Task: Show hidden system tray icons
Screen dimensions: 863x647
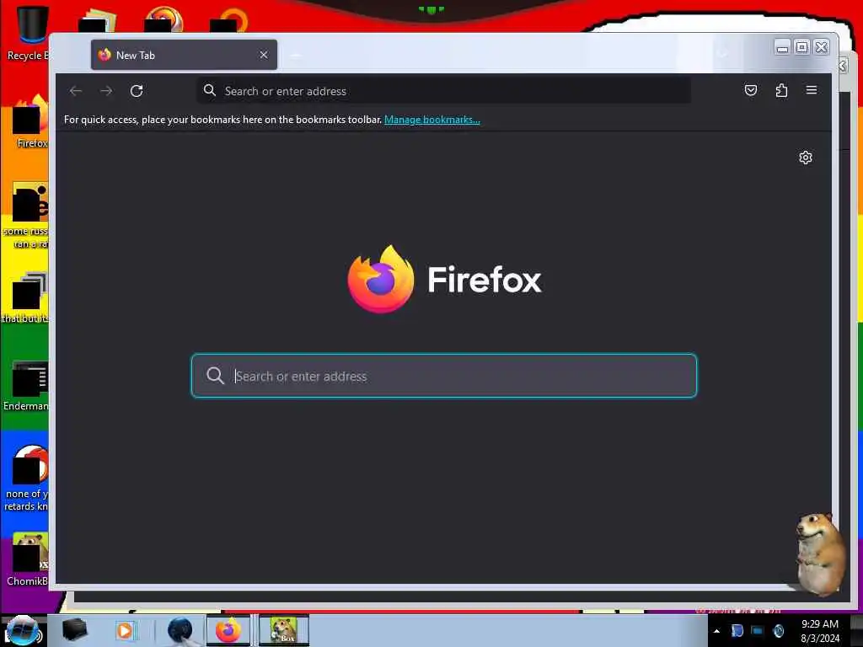Action: click(x=716, y=631)
